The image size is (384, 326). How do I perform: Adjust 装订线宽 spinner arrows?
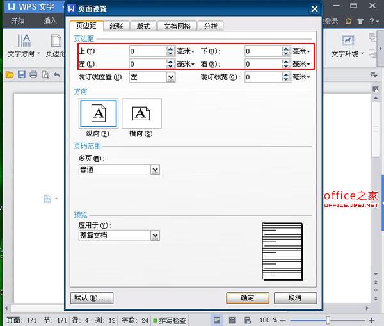click(286, 77)
